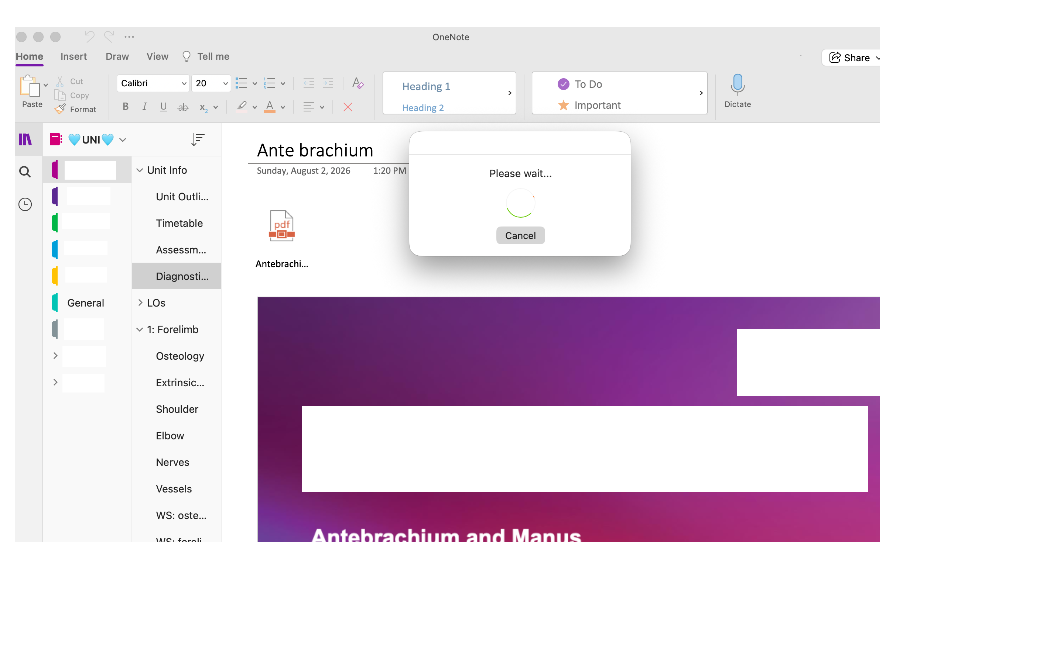Apply numbered list formatting
This screenshot has height=650, width=1040.
tap(269, 83)
